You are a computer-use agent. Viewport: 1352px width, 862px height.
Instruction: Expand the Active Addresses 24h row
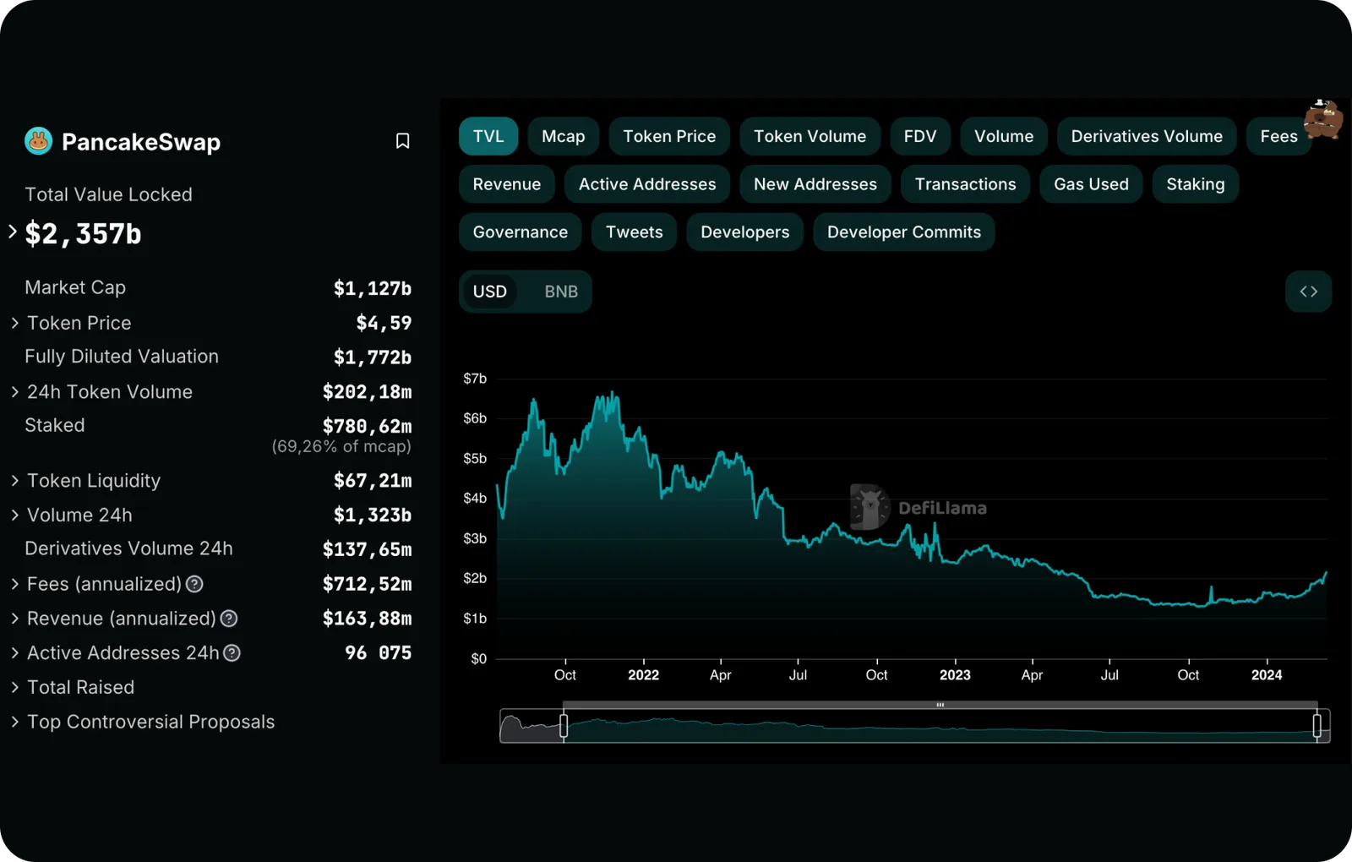tap(15, 653)
